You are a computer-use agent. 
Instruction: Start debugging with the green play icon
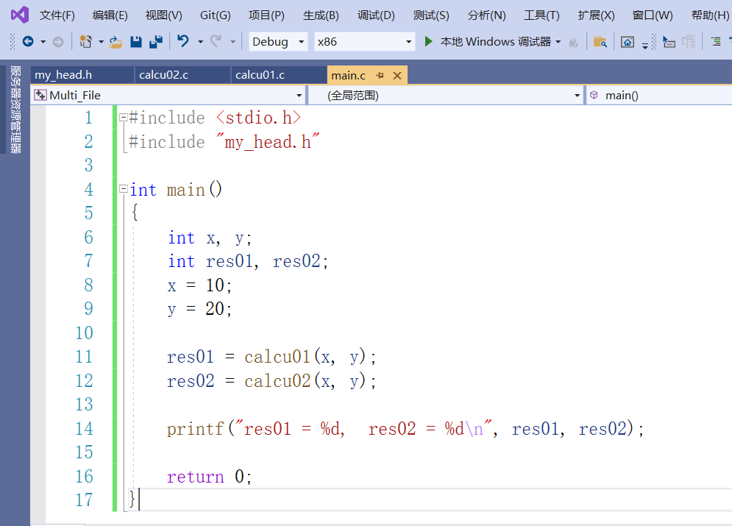point(428,41)
